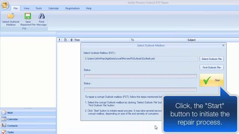Viewport: 239px width, 134px height.
Task: Click the Save Repaired File icon
Action: pyautogui.click(x=28, y=16)
